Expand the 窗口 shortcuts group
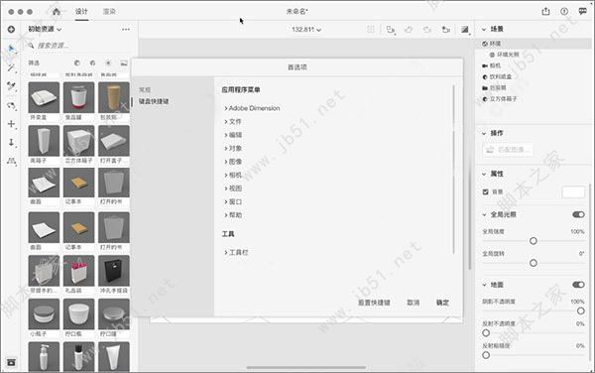Viewport: 595px width, 373px height. pos(233,201)
